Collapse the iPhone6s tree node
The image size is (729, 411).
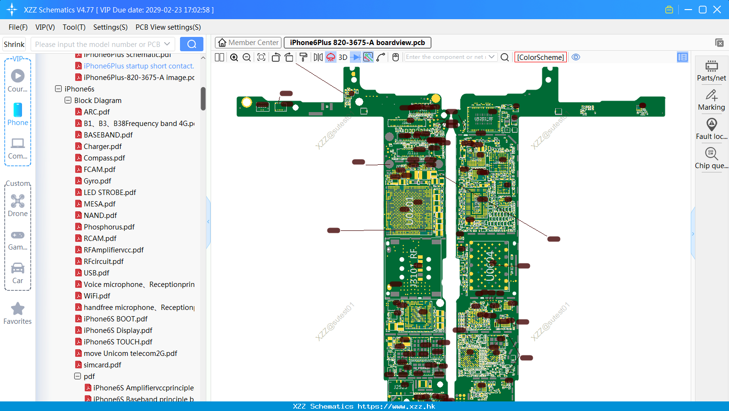coord(58,89)
